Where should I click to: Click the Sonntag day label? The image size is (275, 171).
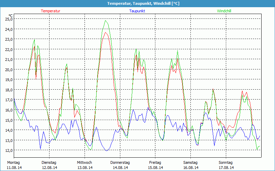coord(226,163)
